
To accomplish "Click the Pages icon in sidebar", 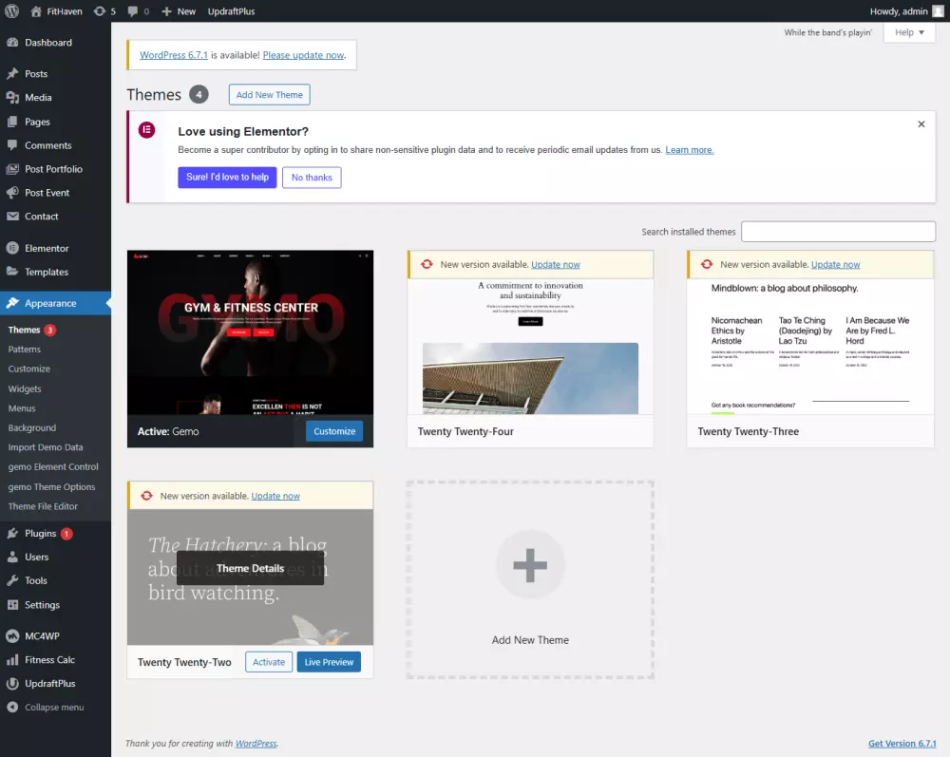I will (x=12, y=122).
